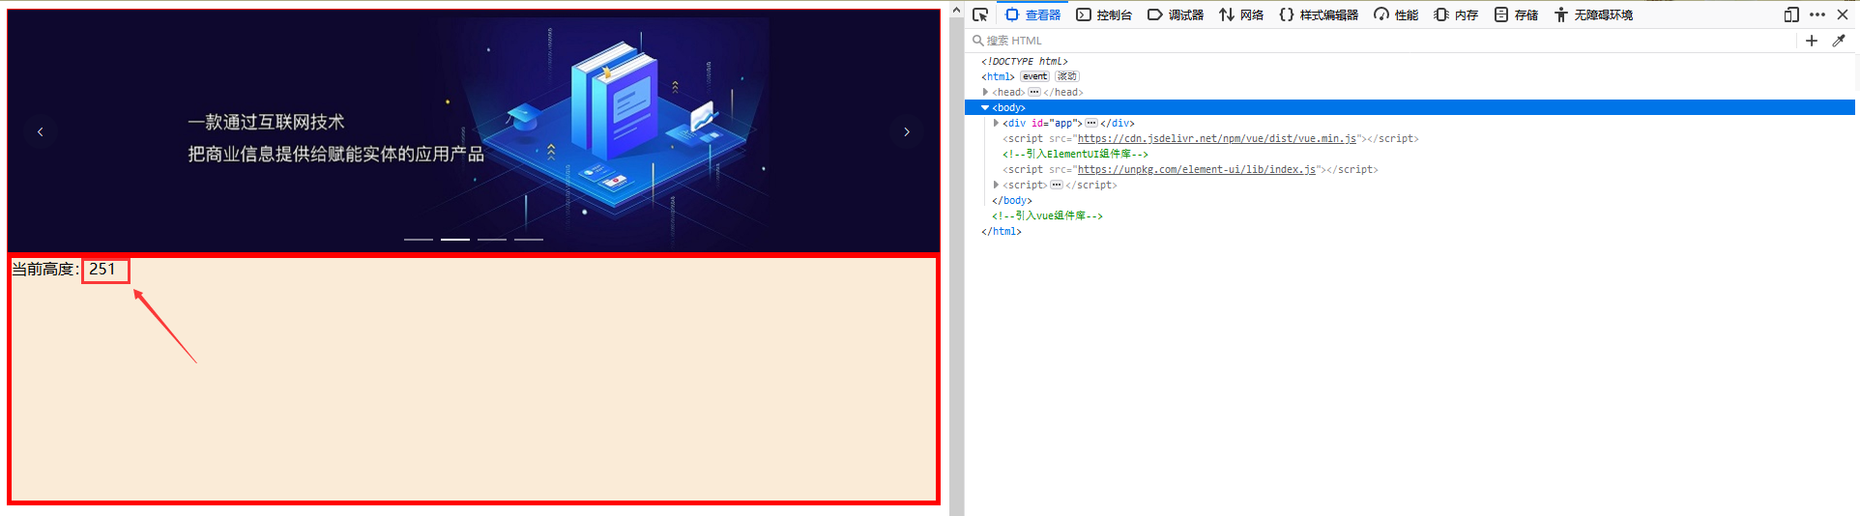
Task: Click the ellipsis badge inside div app
Action: 1091,123
